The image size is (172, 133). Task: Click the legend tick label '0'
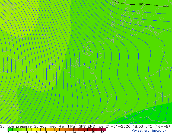[9, 132]
